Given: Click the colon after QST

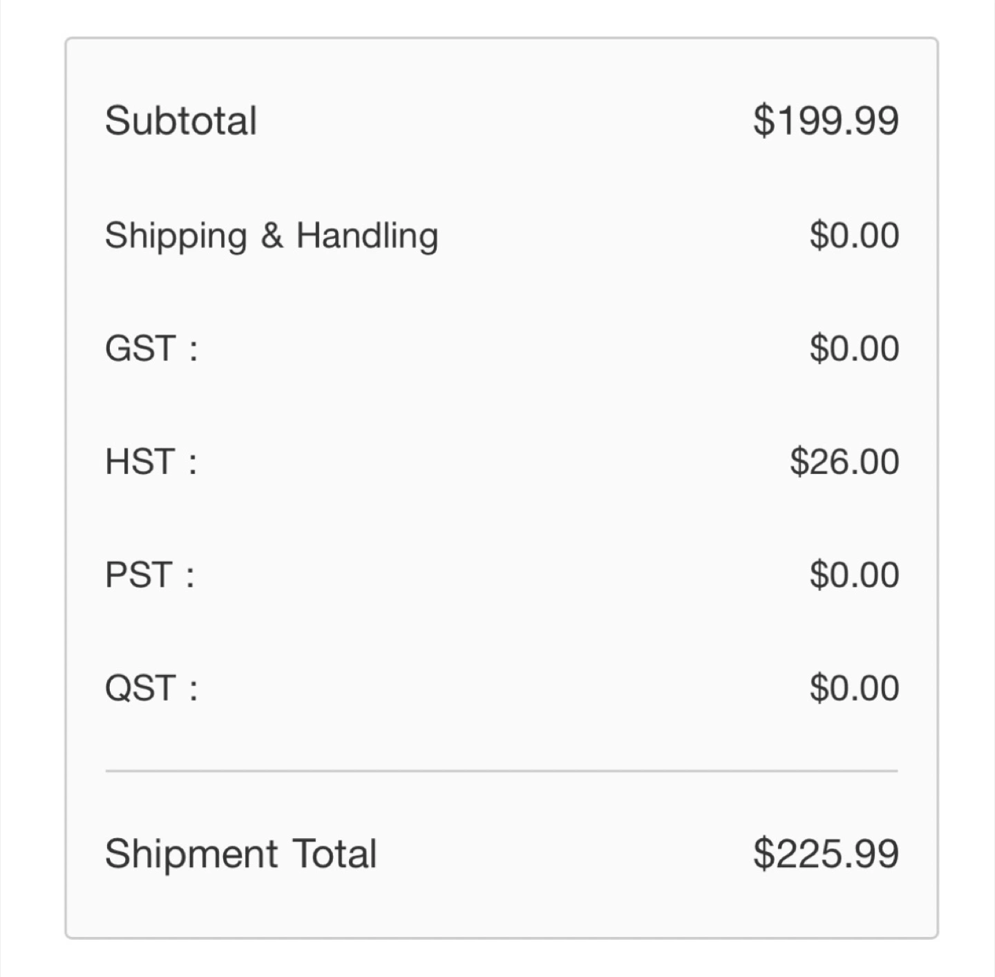Looking at the screenshot, I should tap(193, 690).
